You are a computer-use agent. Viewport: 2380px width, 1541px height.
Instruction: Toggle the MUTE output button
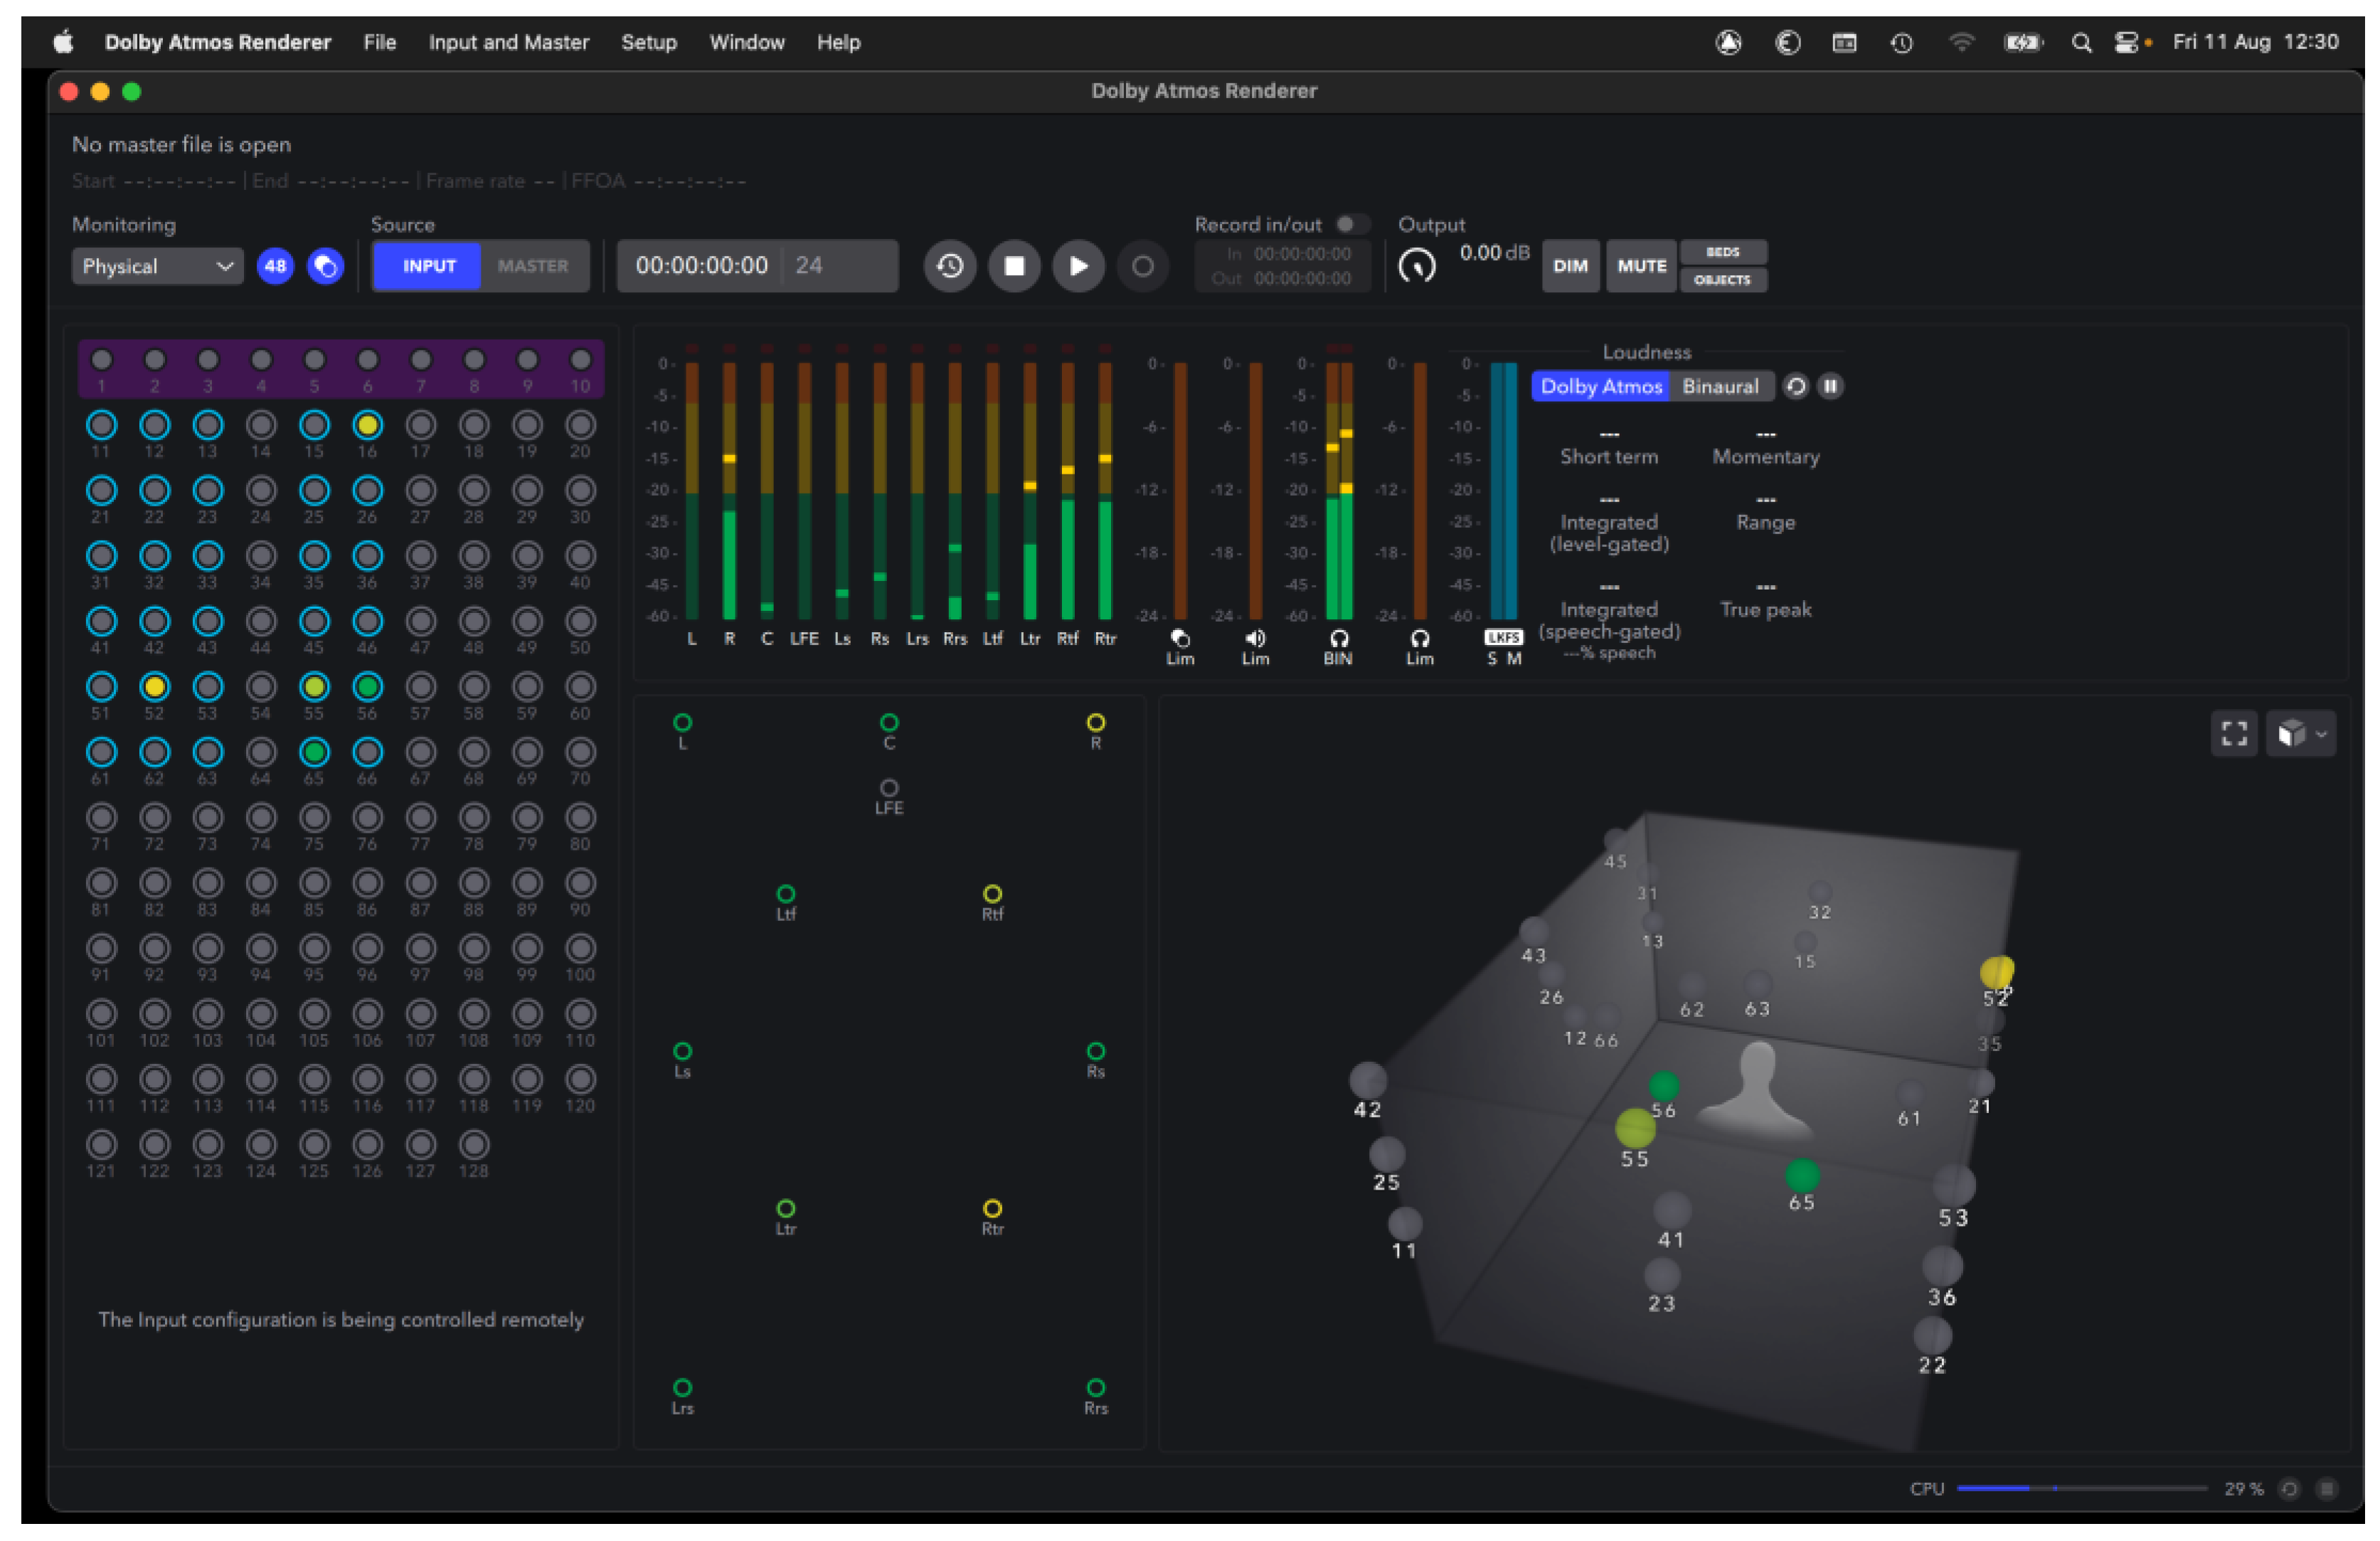coord(1641,266)
